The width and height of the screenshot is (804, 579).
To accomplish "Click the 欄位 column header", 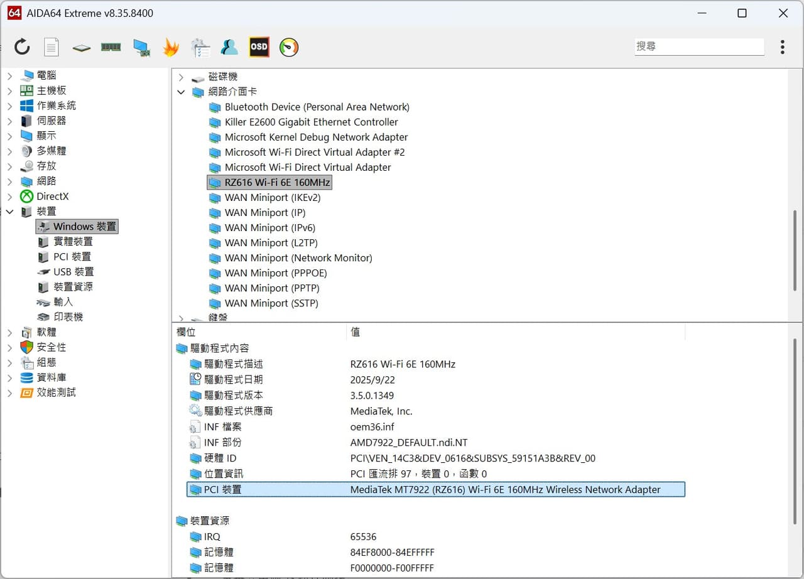I will point(259,332).
